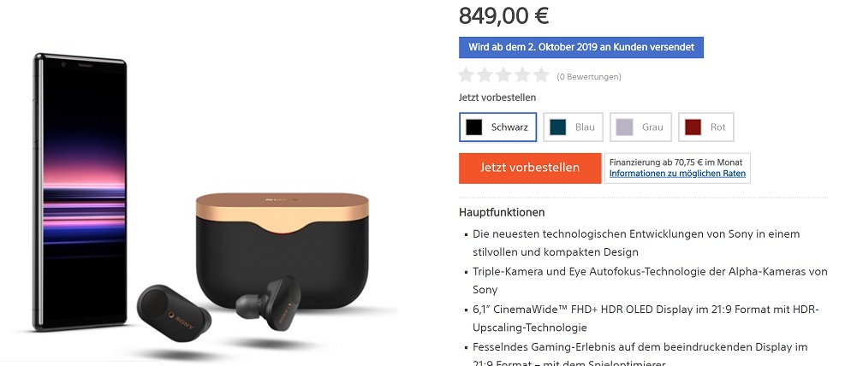Click the fourth rating star

522,75
